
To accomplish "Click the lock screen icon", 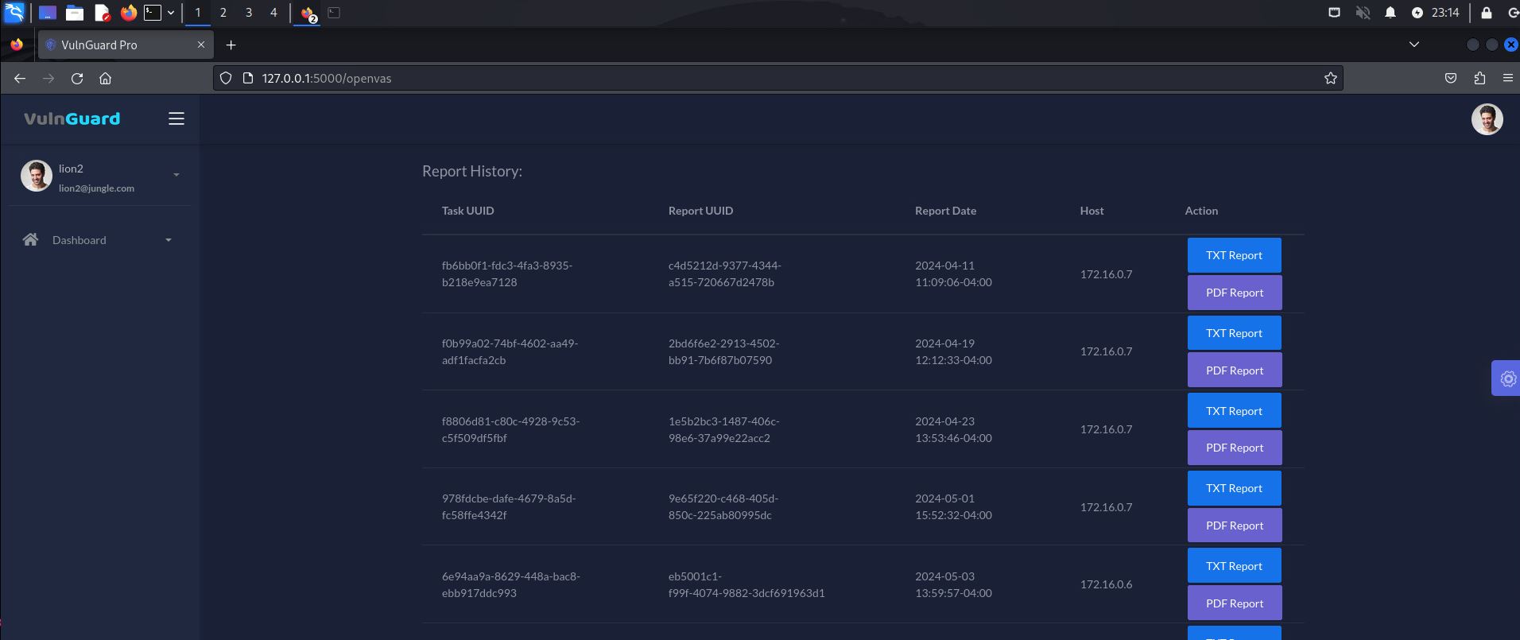I will point(1486,12).
